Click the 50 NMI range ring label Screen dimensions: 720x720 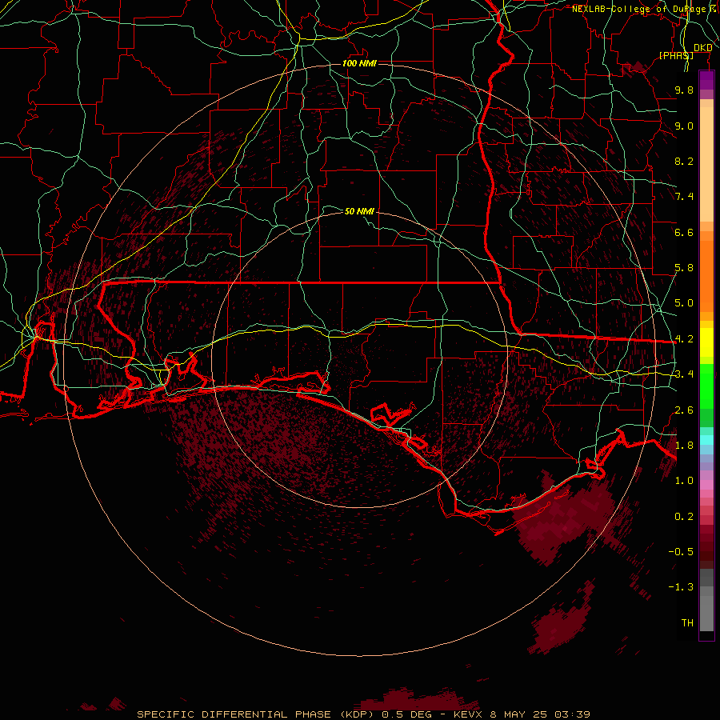[359, 211]
